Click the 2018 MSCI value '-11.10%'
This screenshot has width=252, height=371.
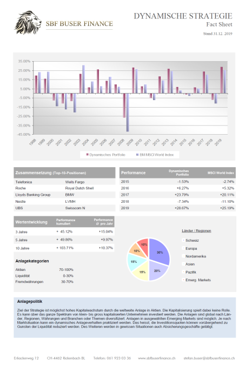tap(227, 201)
